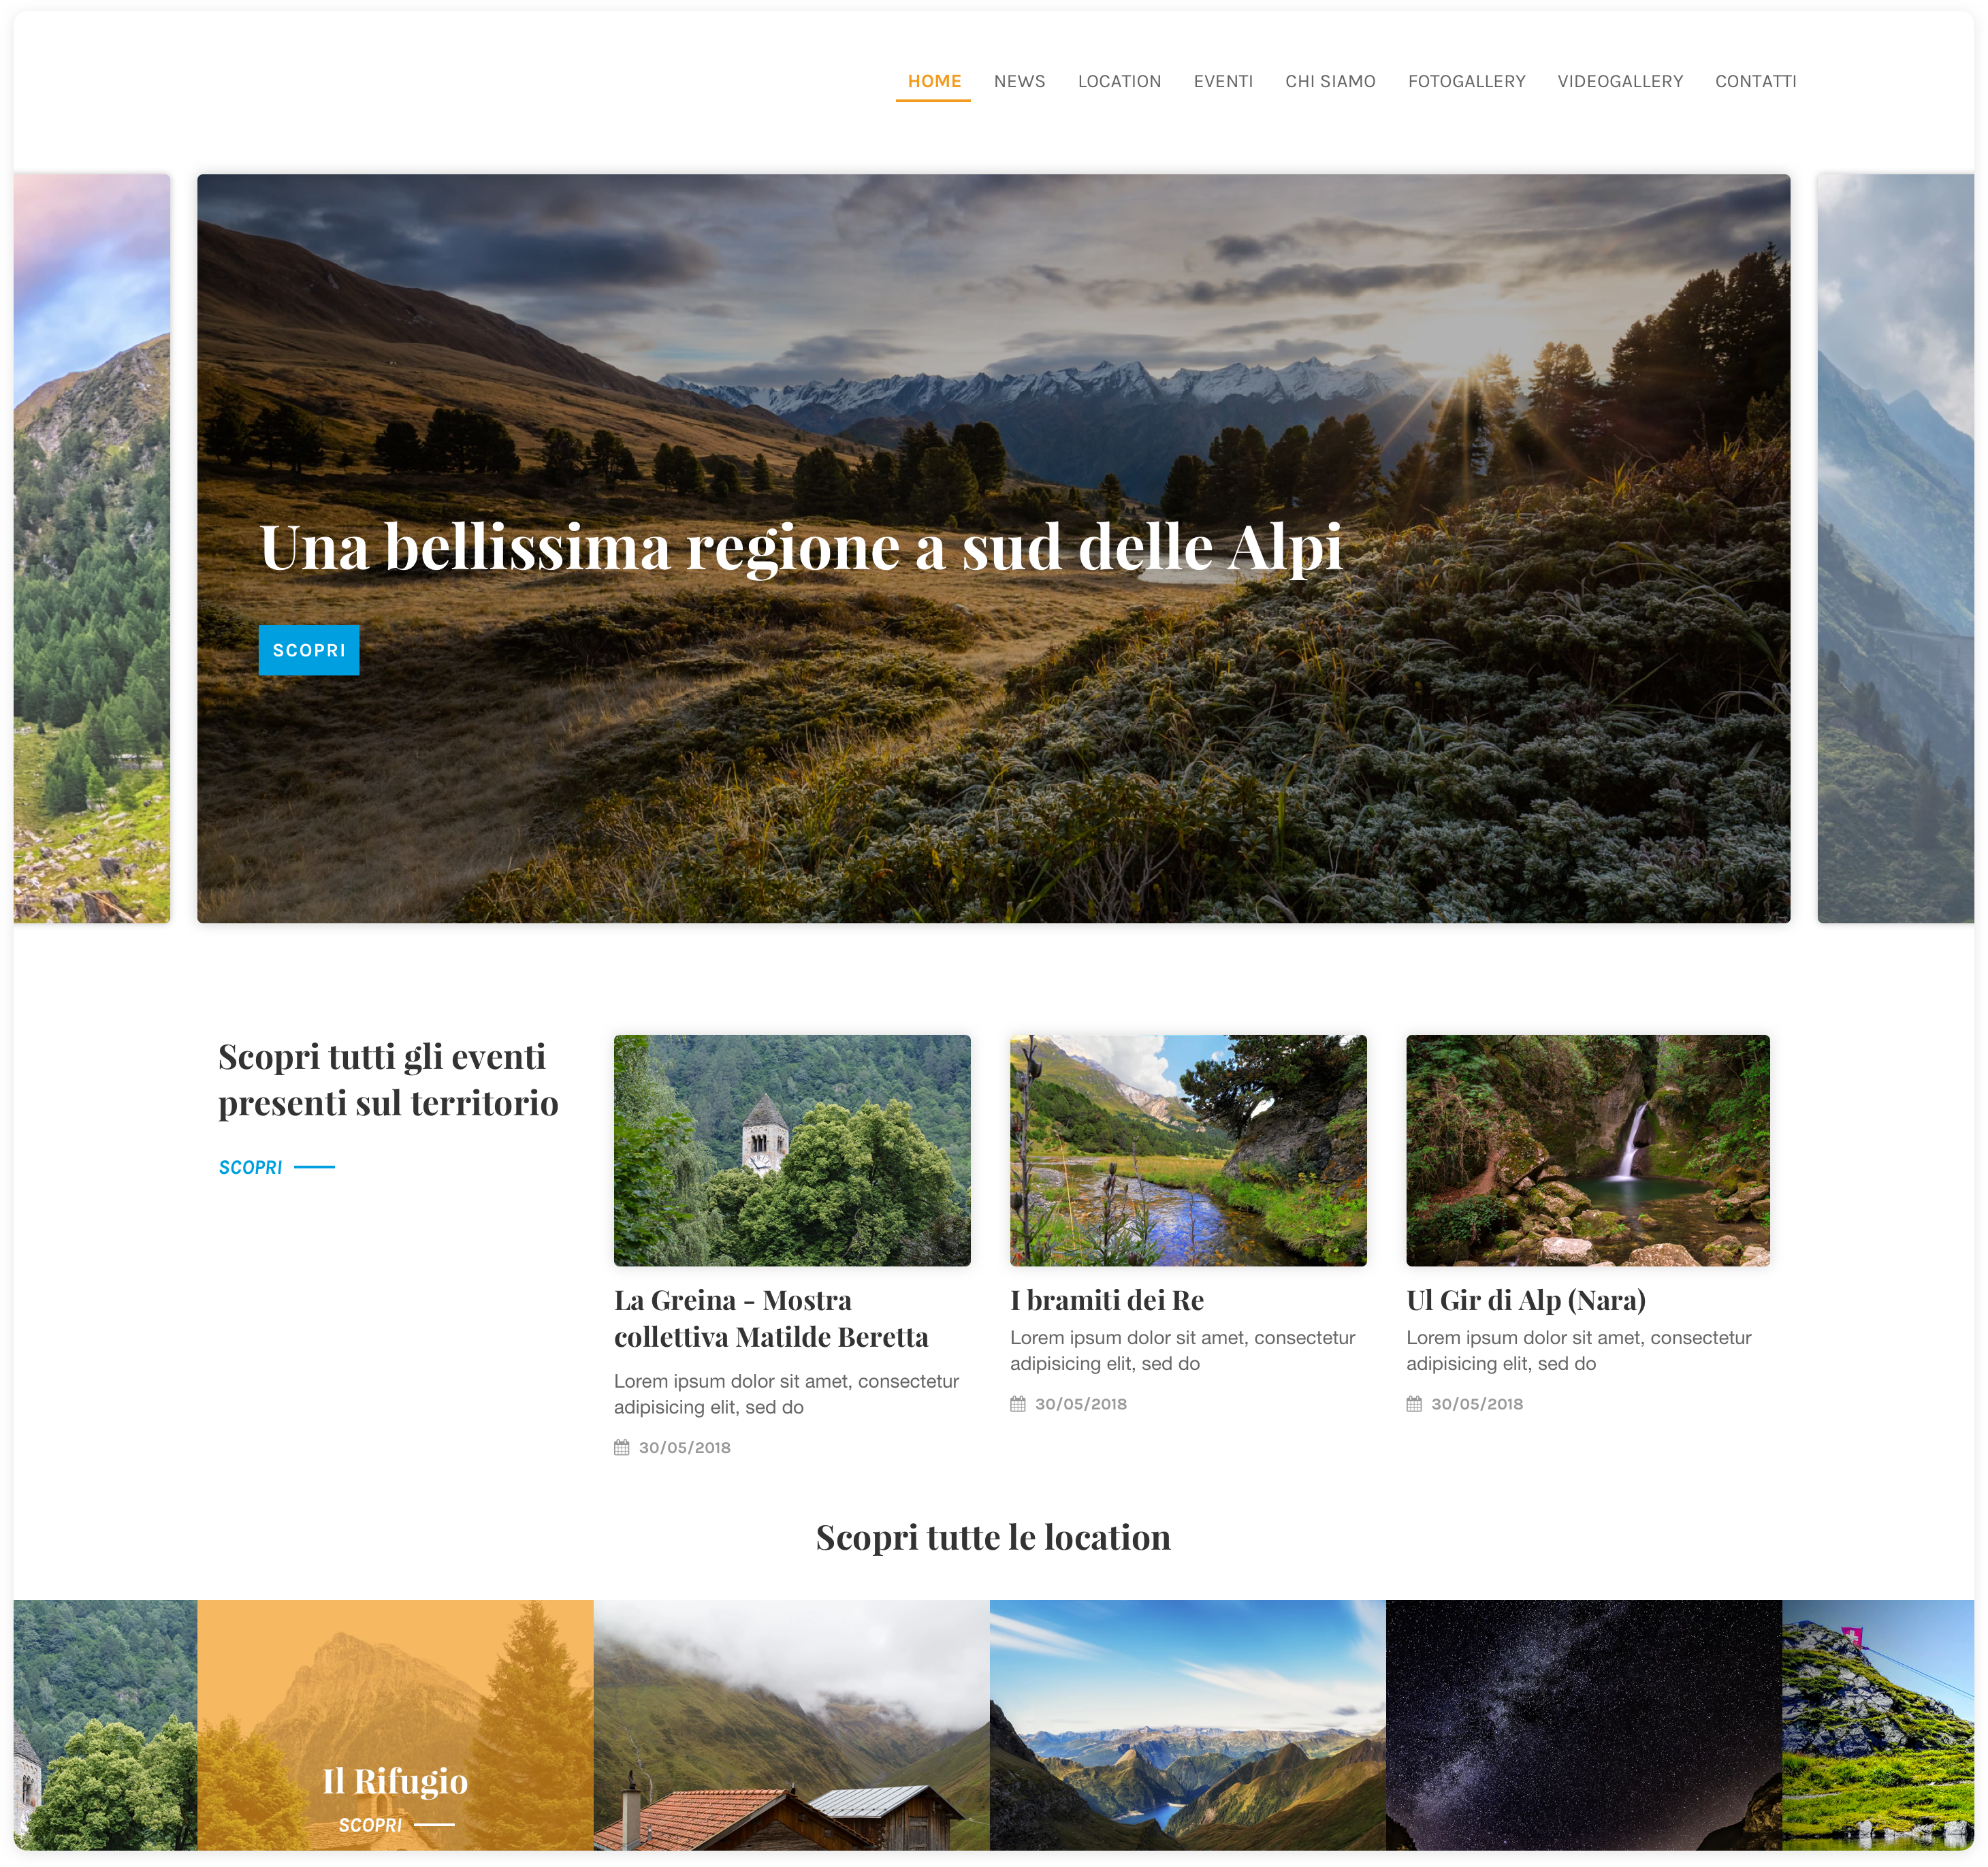
Task: Click the date 30/05/2018 under La Greina
Action: [x=685, y=1448]
